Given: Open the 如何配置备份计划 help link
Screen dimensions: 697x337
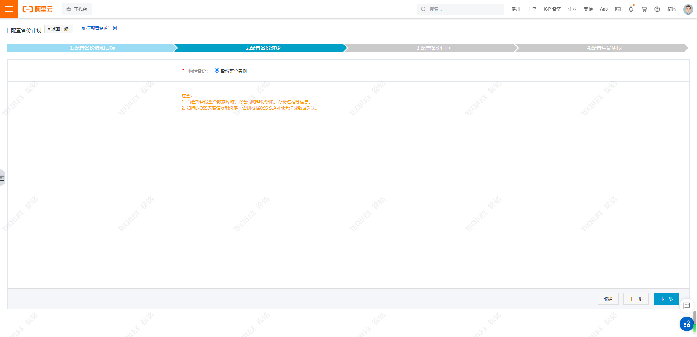Looking at the screenshot, I should (x=99, y=29).
